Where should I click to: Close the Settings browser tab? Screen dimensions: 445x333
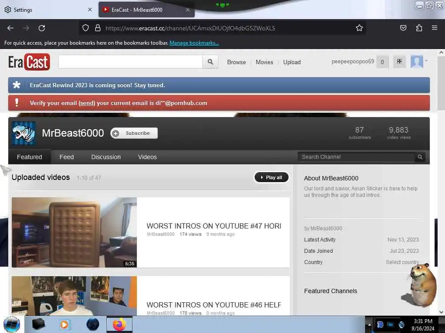(90, 10)
